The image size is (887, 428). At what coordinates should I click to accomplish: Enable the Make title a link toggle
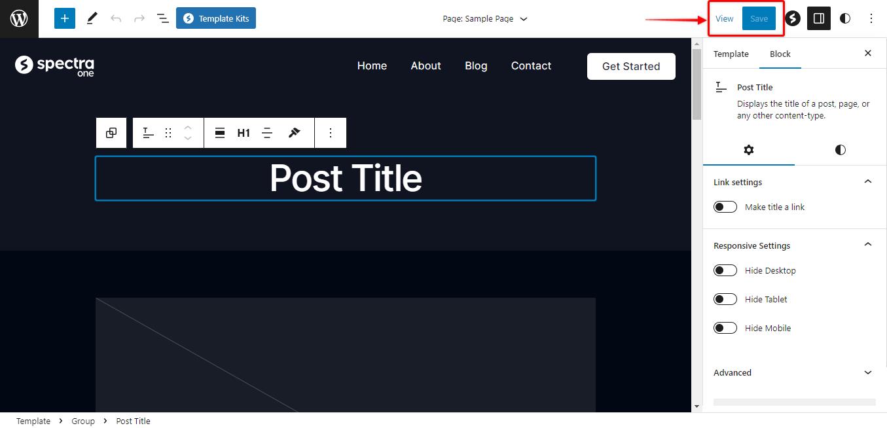[725, 207]
